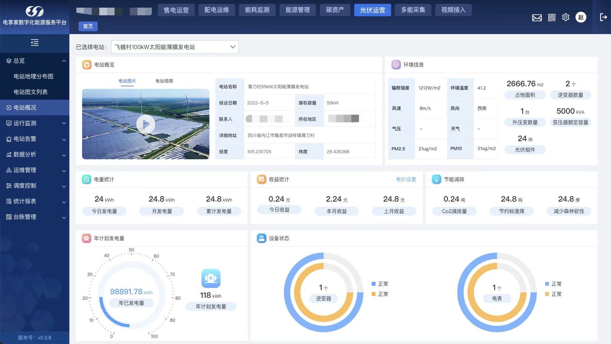Click the user avatar 赵
The height and width of the screenshot is (344, 611).
[581, 17]
